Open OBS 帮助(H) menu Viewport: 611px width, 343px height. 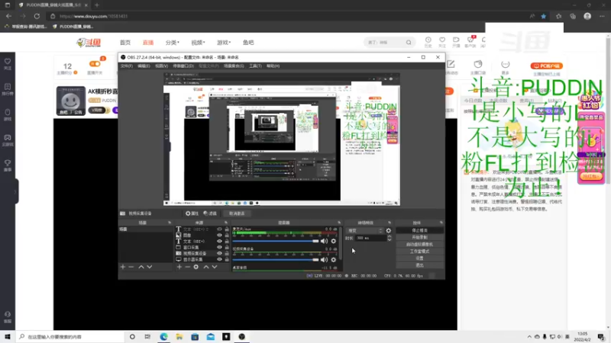tap(273, 66)
